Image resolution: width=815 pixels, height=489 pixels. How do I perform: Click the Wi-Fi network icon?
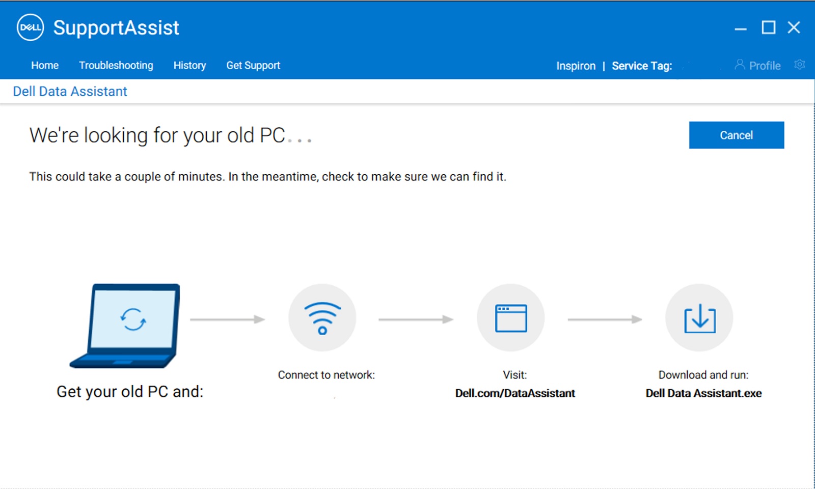(x=322, y=318)
